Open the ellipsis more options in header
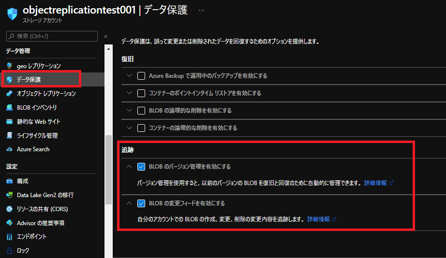 tap(201, 11)
